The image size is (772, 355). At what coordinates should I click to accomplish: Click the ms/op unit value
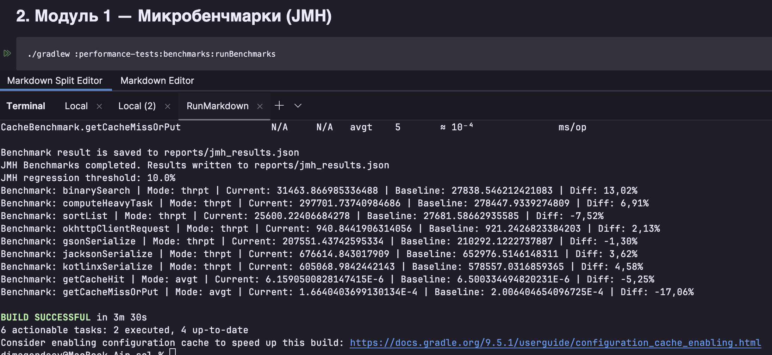(572, 127)
